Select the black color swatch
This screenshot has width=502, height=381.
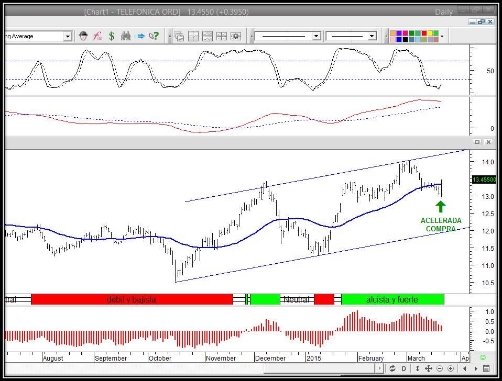pos(405,40)
